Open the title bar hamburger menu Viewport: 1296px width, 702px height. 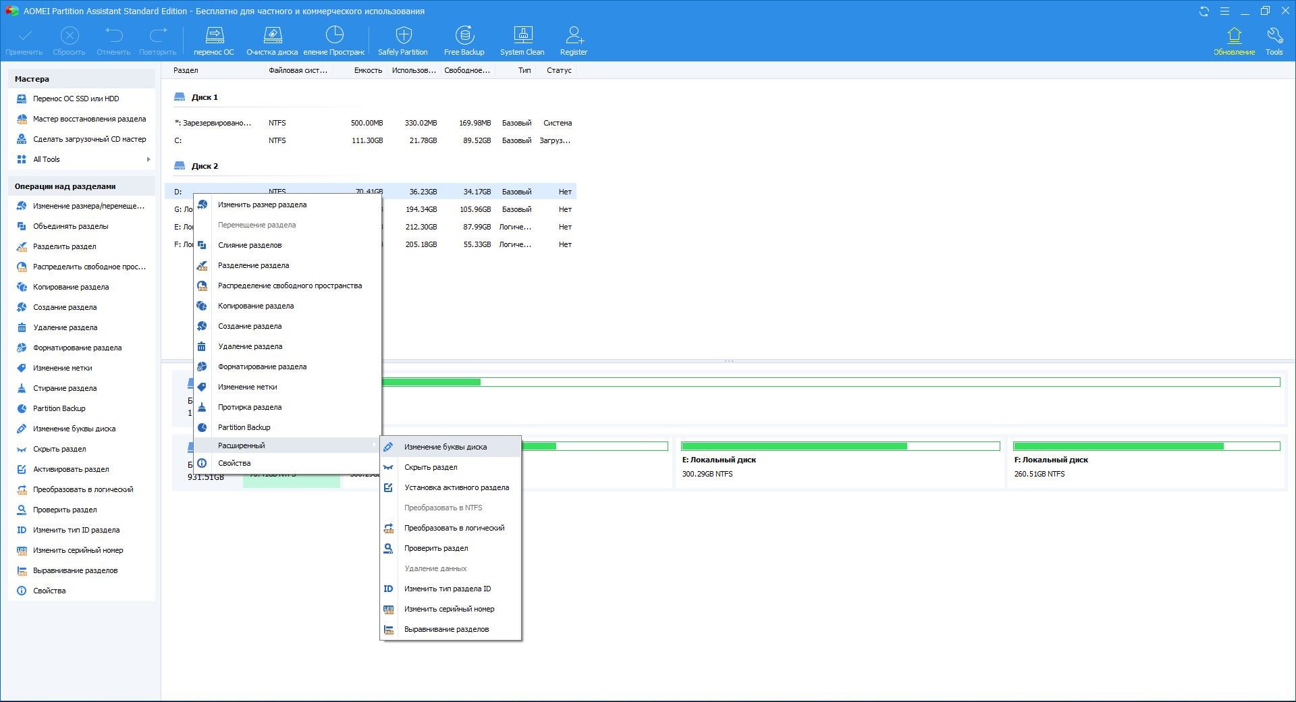(x=1224, y=11)
